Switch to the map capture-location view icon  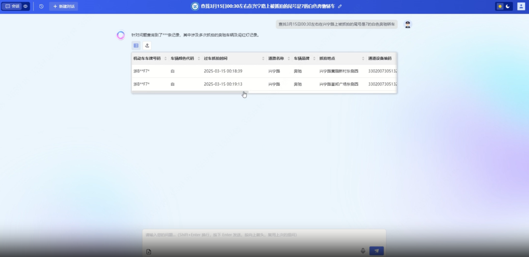click(147, 45)
